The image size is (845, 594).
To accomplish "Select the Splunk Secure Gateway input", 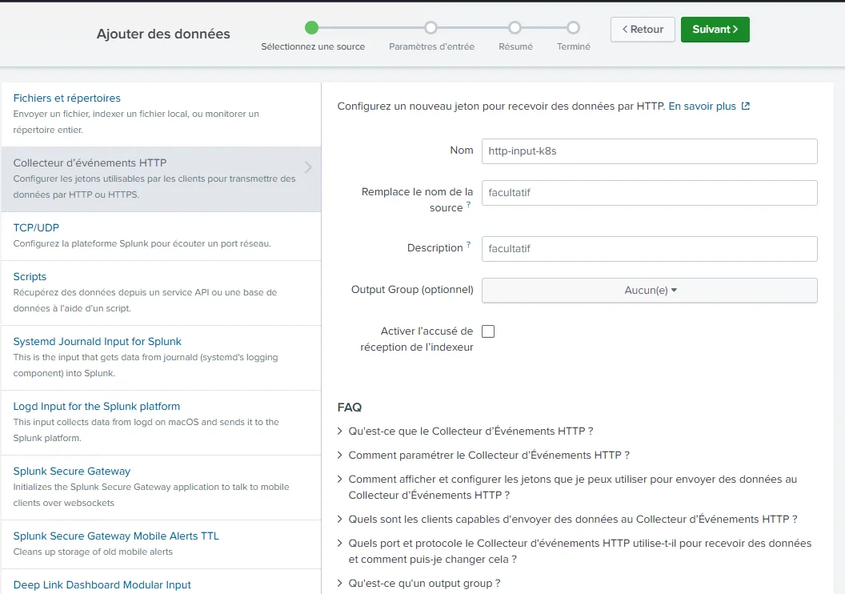I will (161, 488).
